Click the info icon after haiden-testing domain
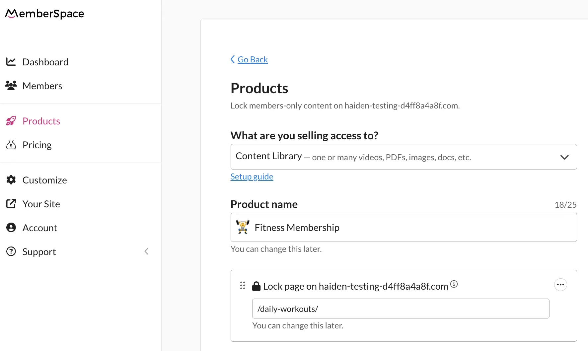This screenshot has width=588, height=351. 454,284
